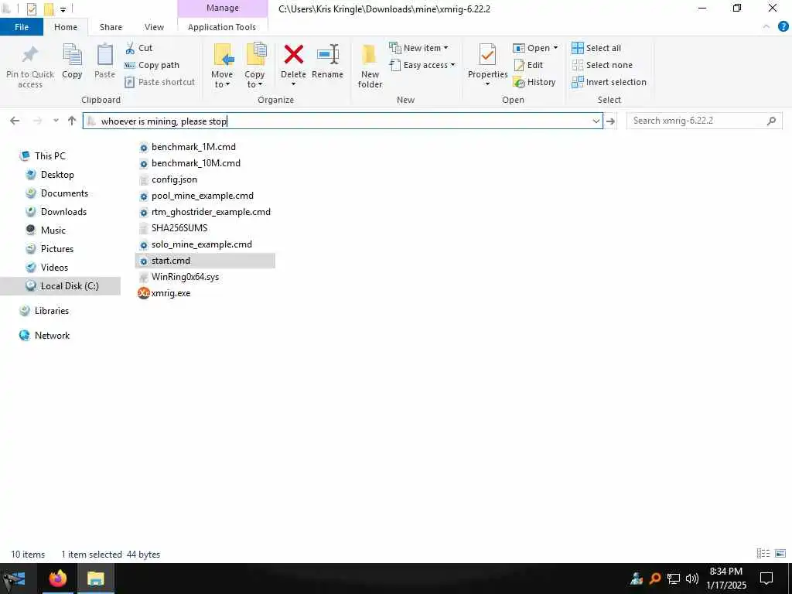Go up one folder level

[72, 121]
